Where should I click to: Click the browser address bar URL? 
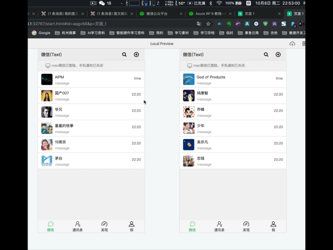pos(67,24)
